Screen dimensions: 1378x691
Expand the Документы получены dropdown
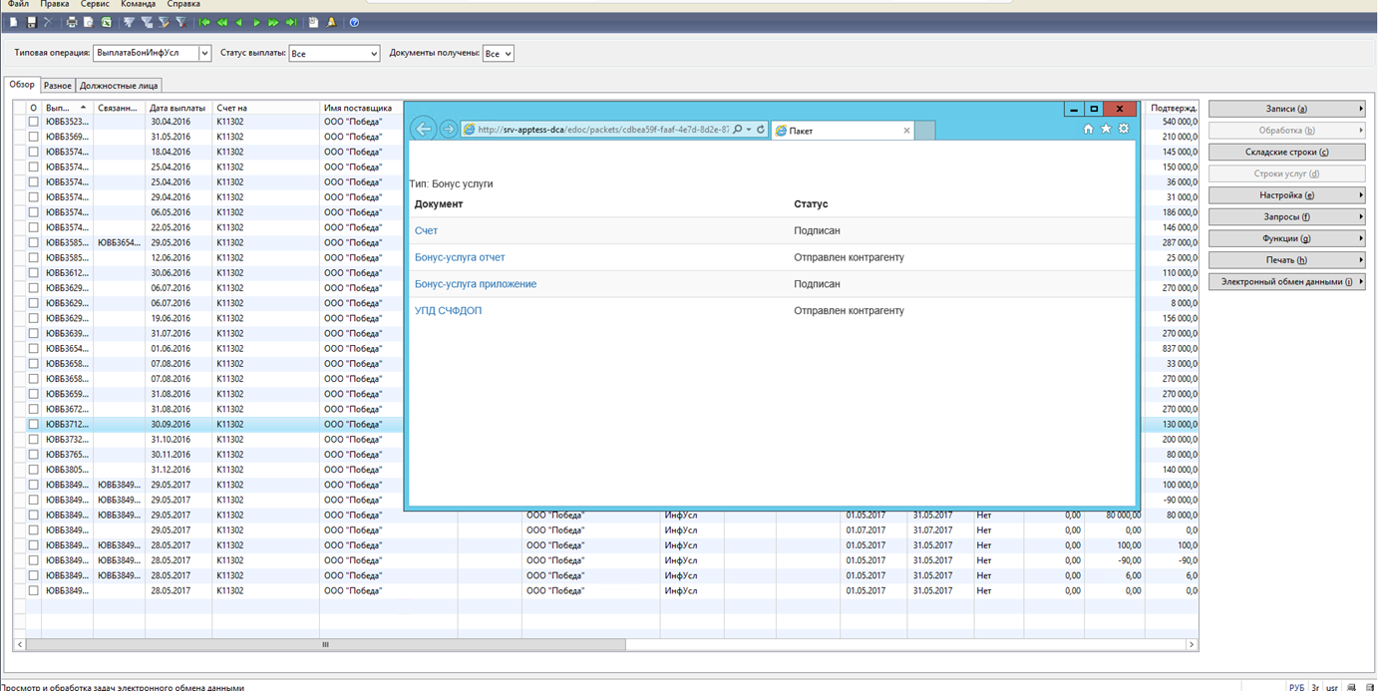508,53
